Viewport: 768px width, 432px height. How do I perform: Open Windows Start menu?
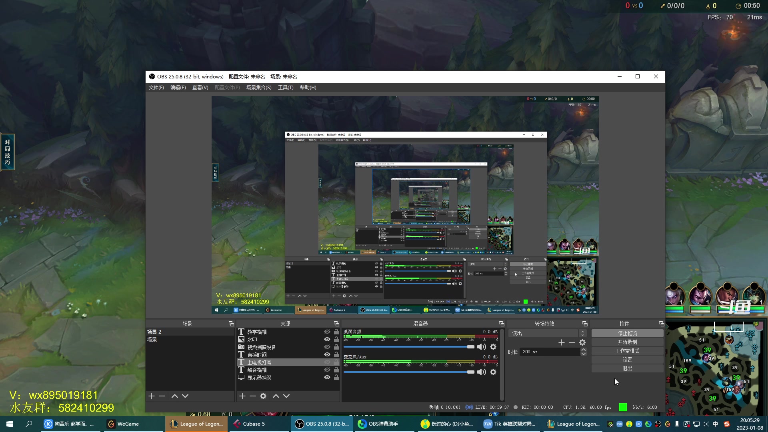[x=10, y=424]
